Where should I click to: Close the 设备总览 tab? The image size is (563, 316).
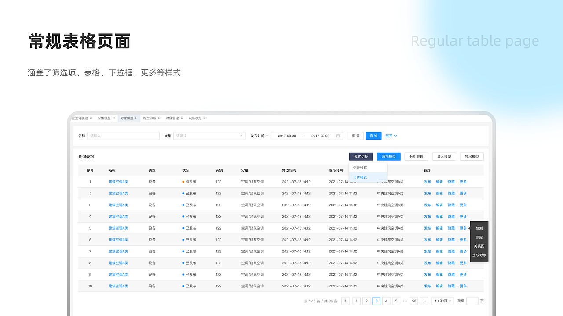click(x=205, y=118)
